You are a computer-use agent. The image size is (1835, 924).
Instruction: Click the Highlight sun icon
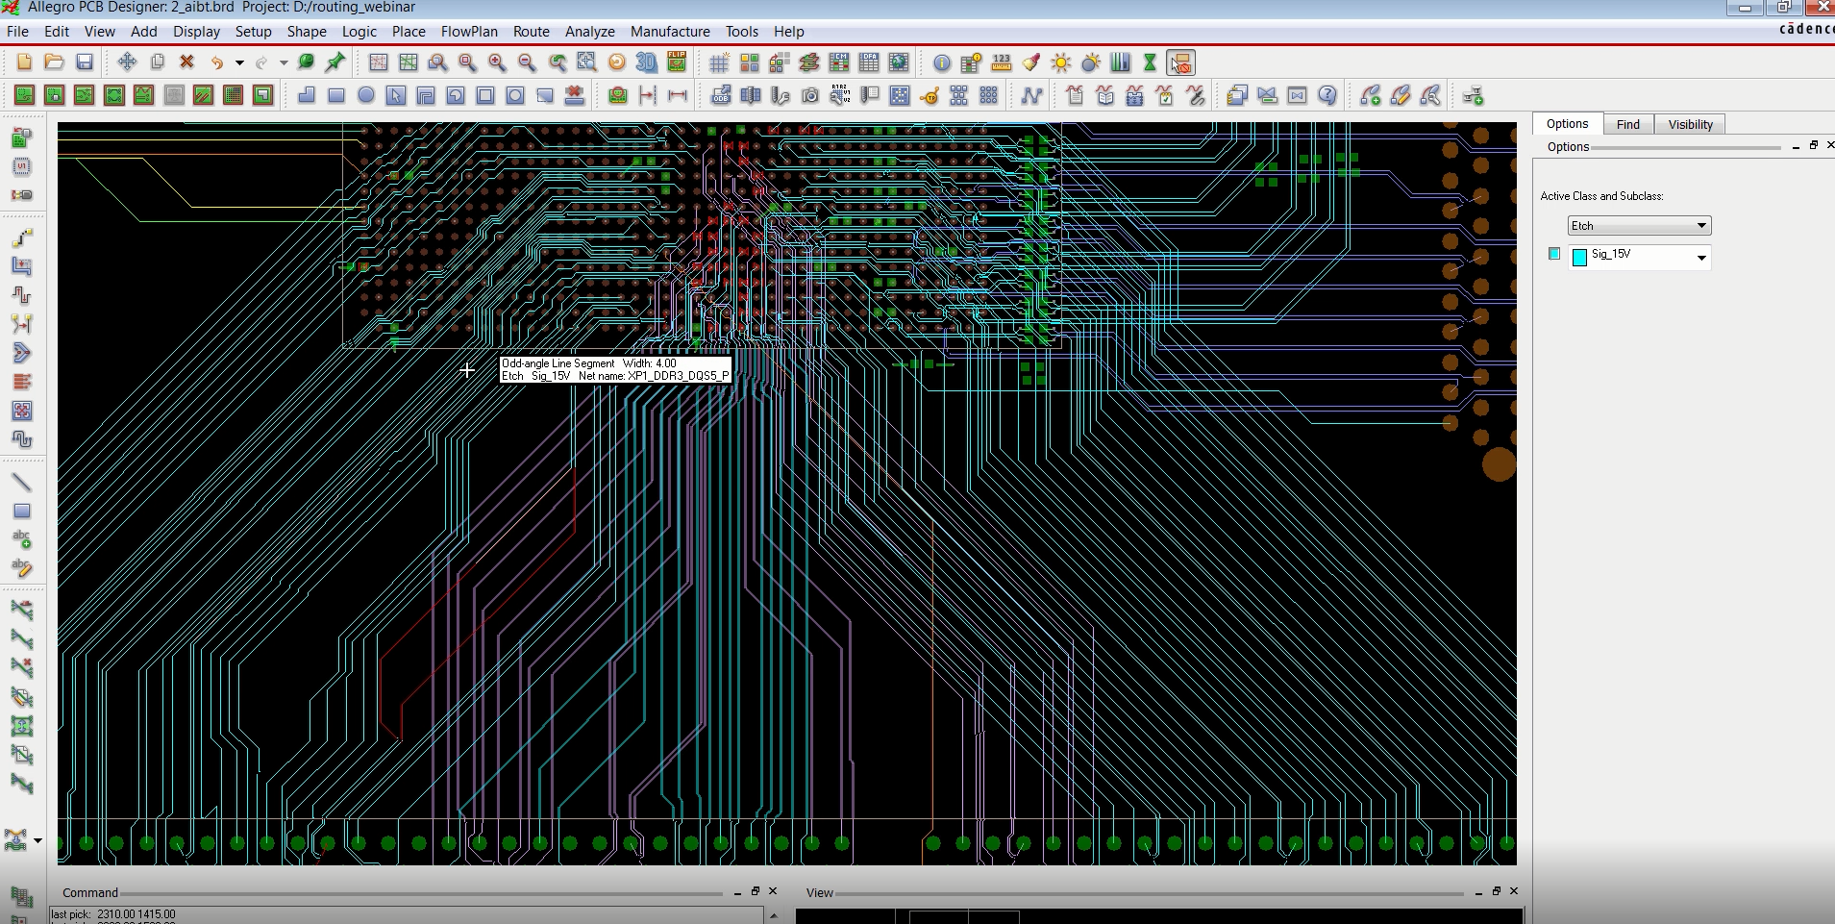[1061, 62]
